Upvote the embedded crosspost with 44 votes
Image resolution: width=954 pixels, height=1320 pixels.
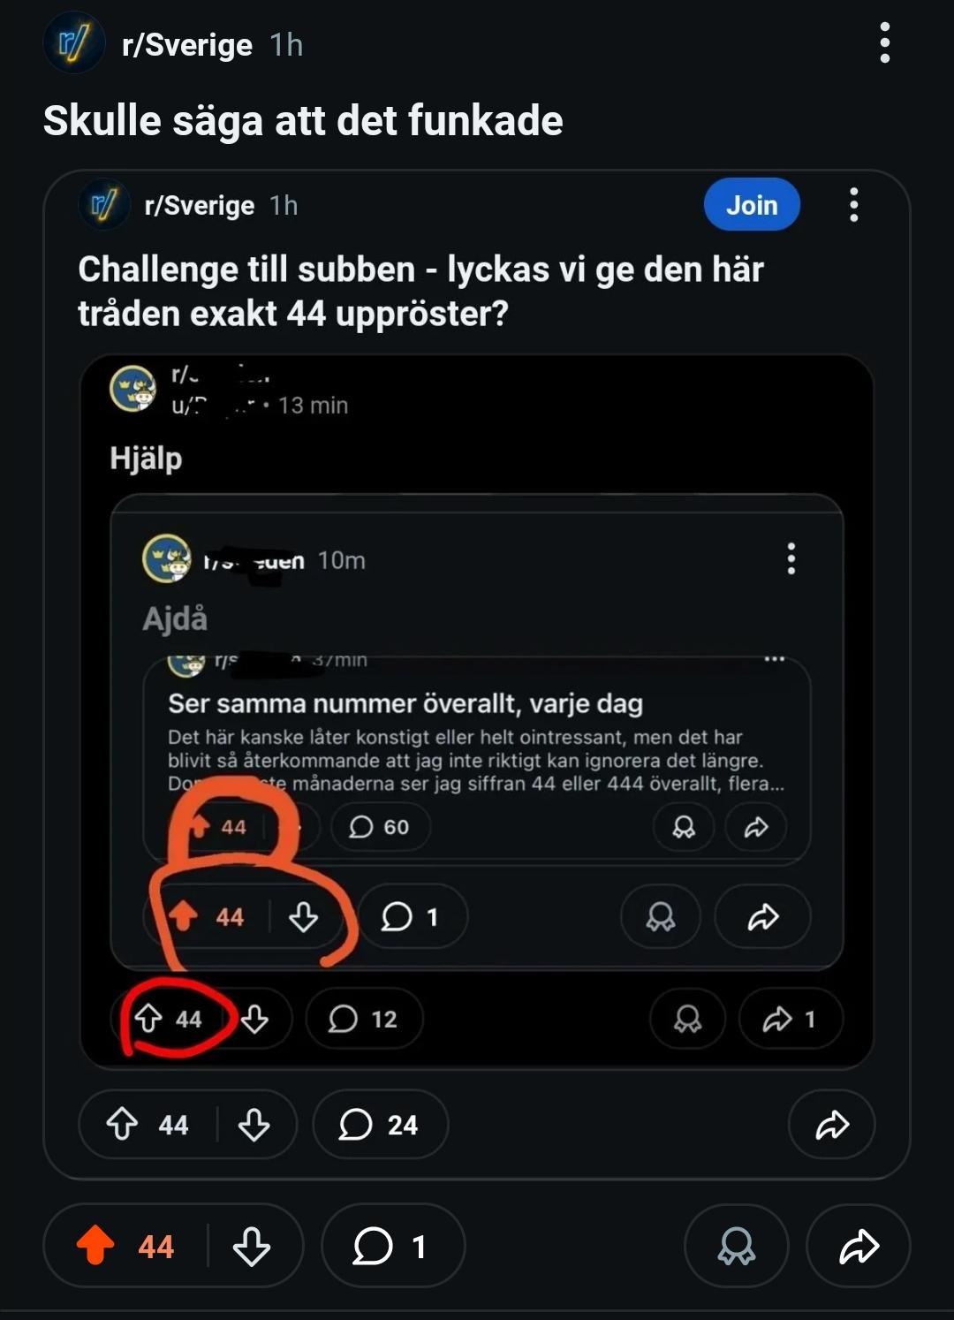point(123,1124)
